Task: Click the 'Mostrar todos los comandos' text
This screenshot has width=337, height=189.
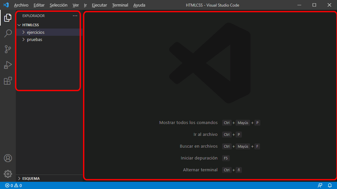Action: click(188, 123)
